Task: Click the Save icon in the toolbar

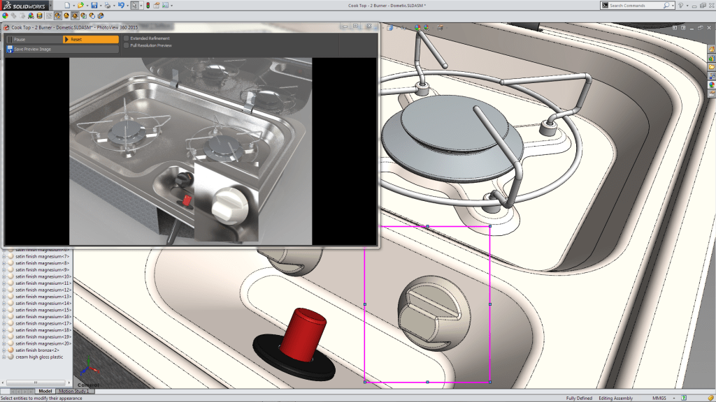Action: 94,4
